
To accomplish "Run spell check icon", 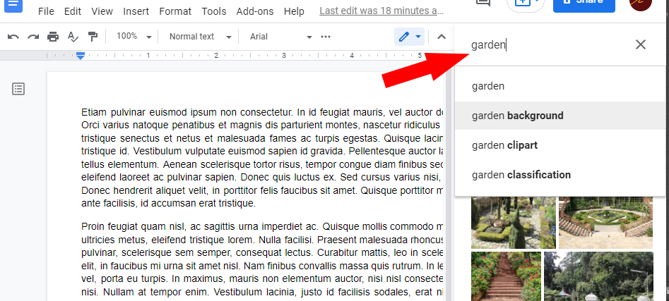I will (x=73, y=37).
